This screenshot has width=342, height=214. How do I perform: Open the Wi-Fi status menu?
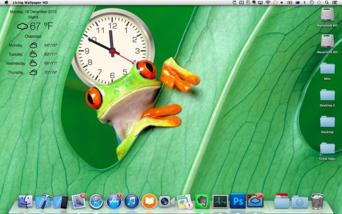click(268, 2)
